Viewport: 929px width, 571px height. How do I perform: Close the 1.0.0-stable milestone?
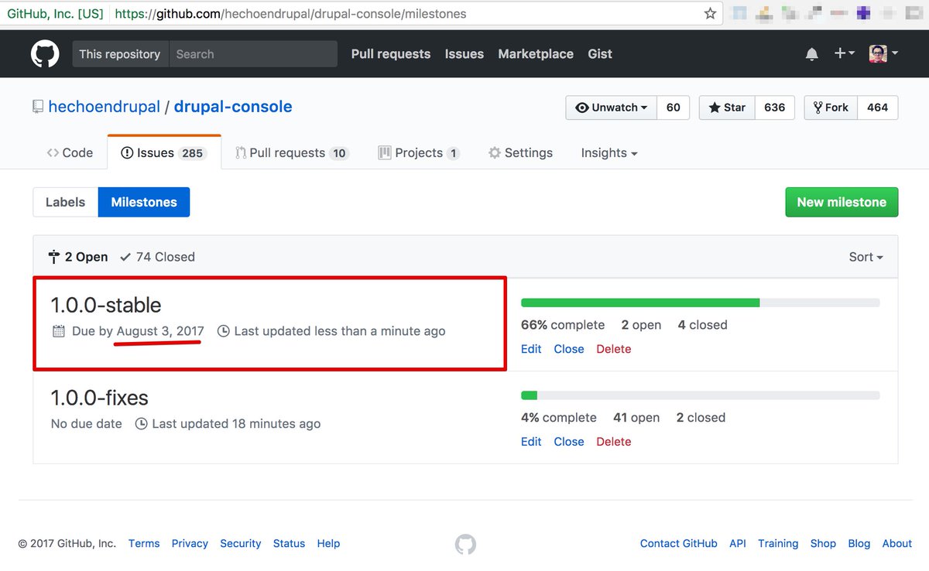point(569,349)
